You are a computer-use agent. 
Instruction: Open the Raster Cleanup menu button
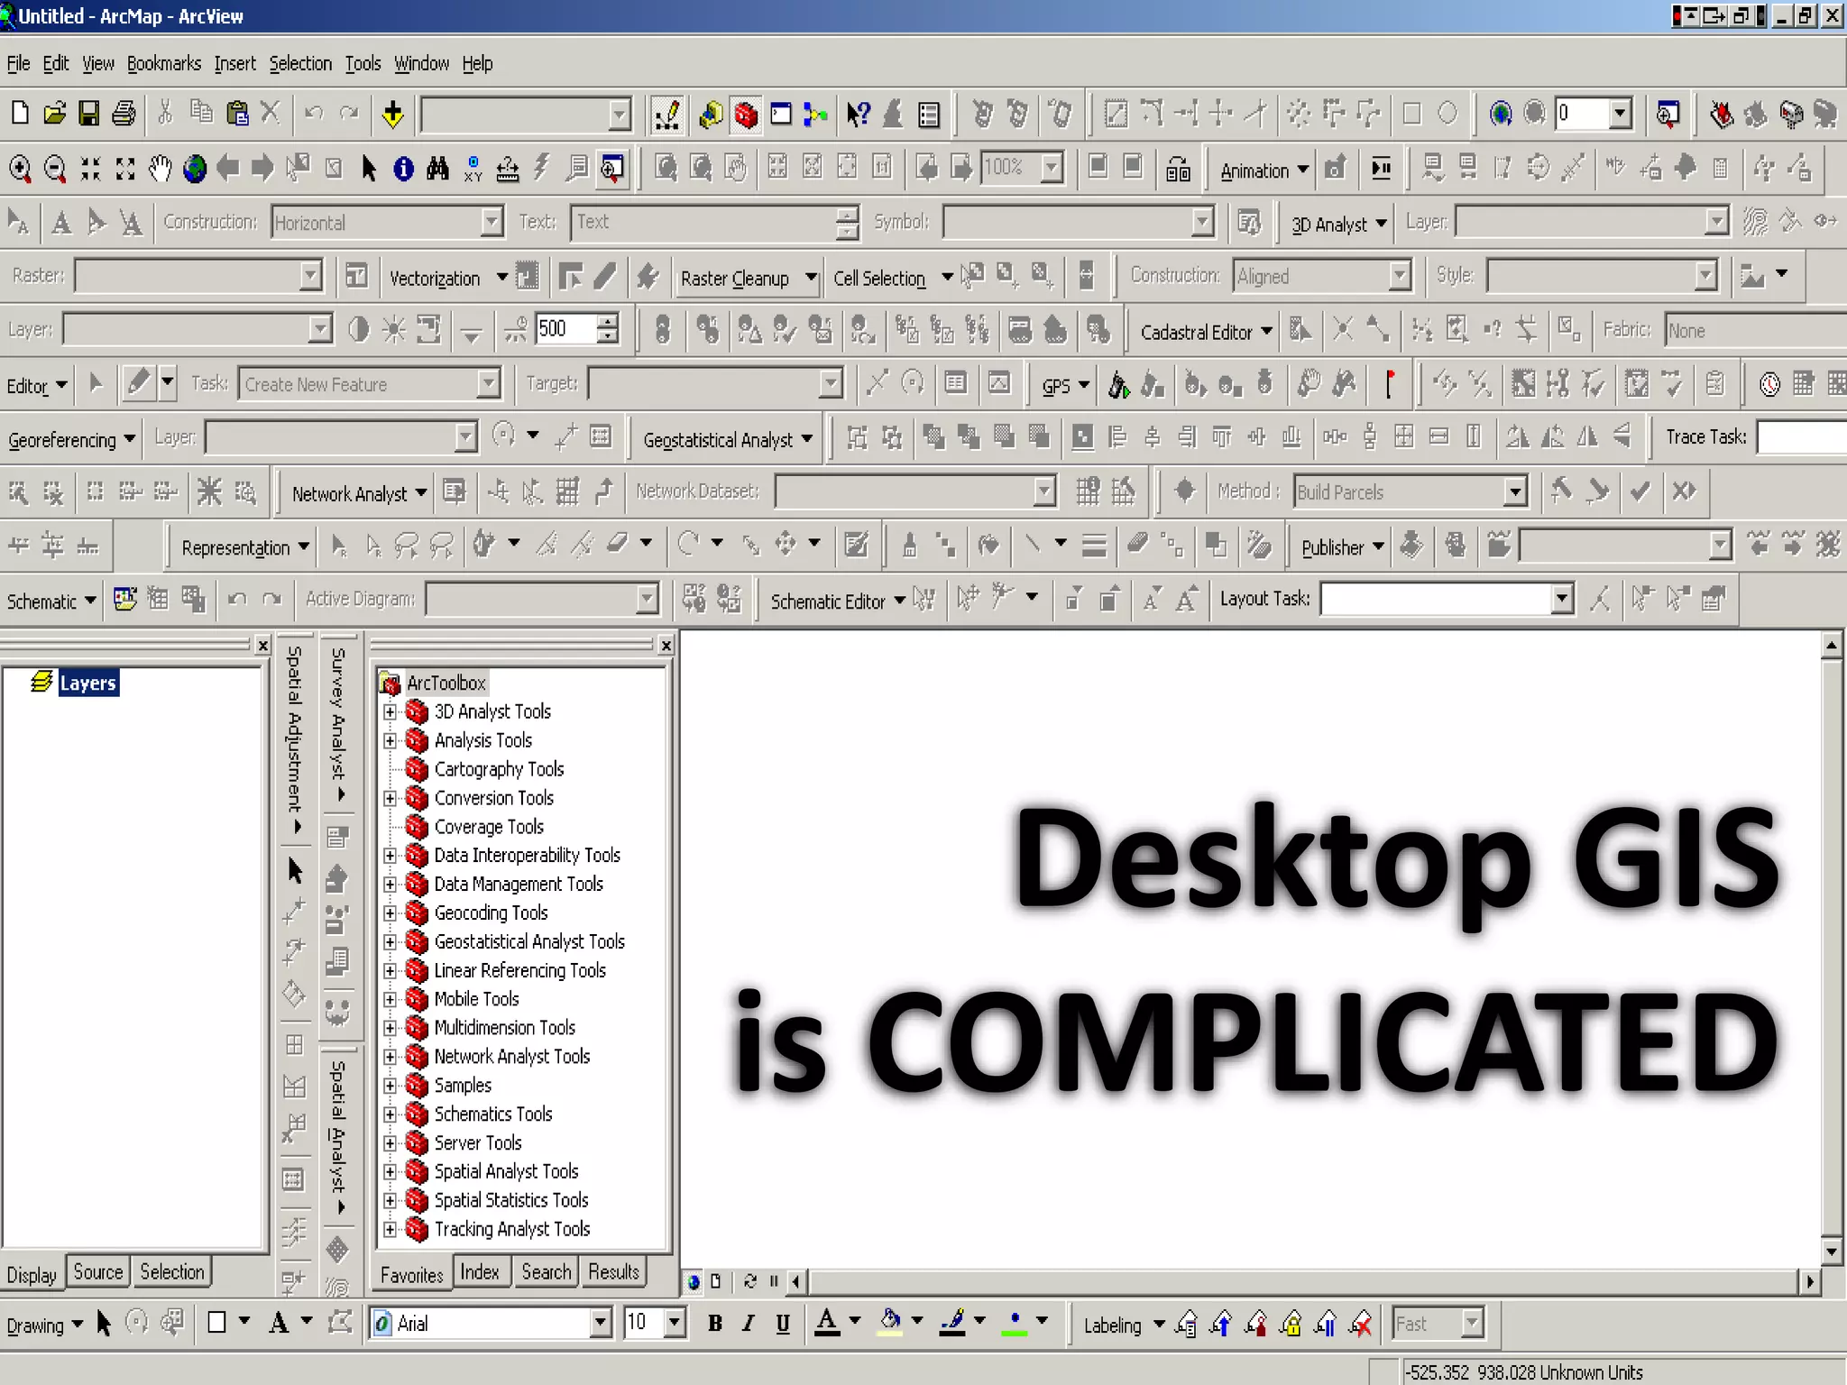point(748,279)
